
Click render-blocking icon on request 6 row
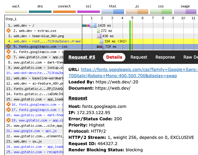[x=8, y=52]
